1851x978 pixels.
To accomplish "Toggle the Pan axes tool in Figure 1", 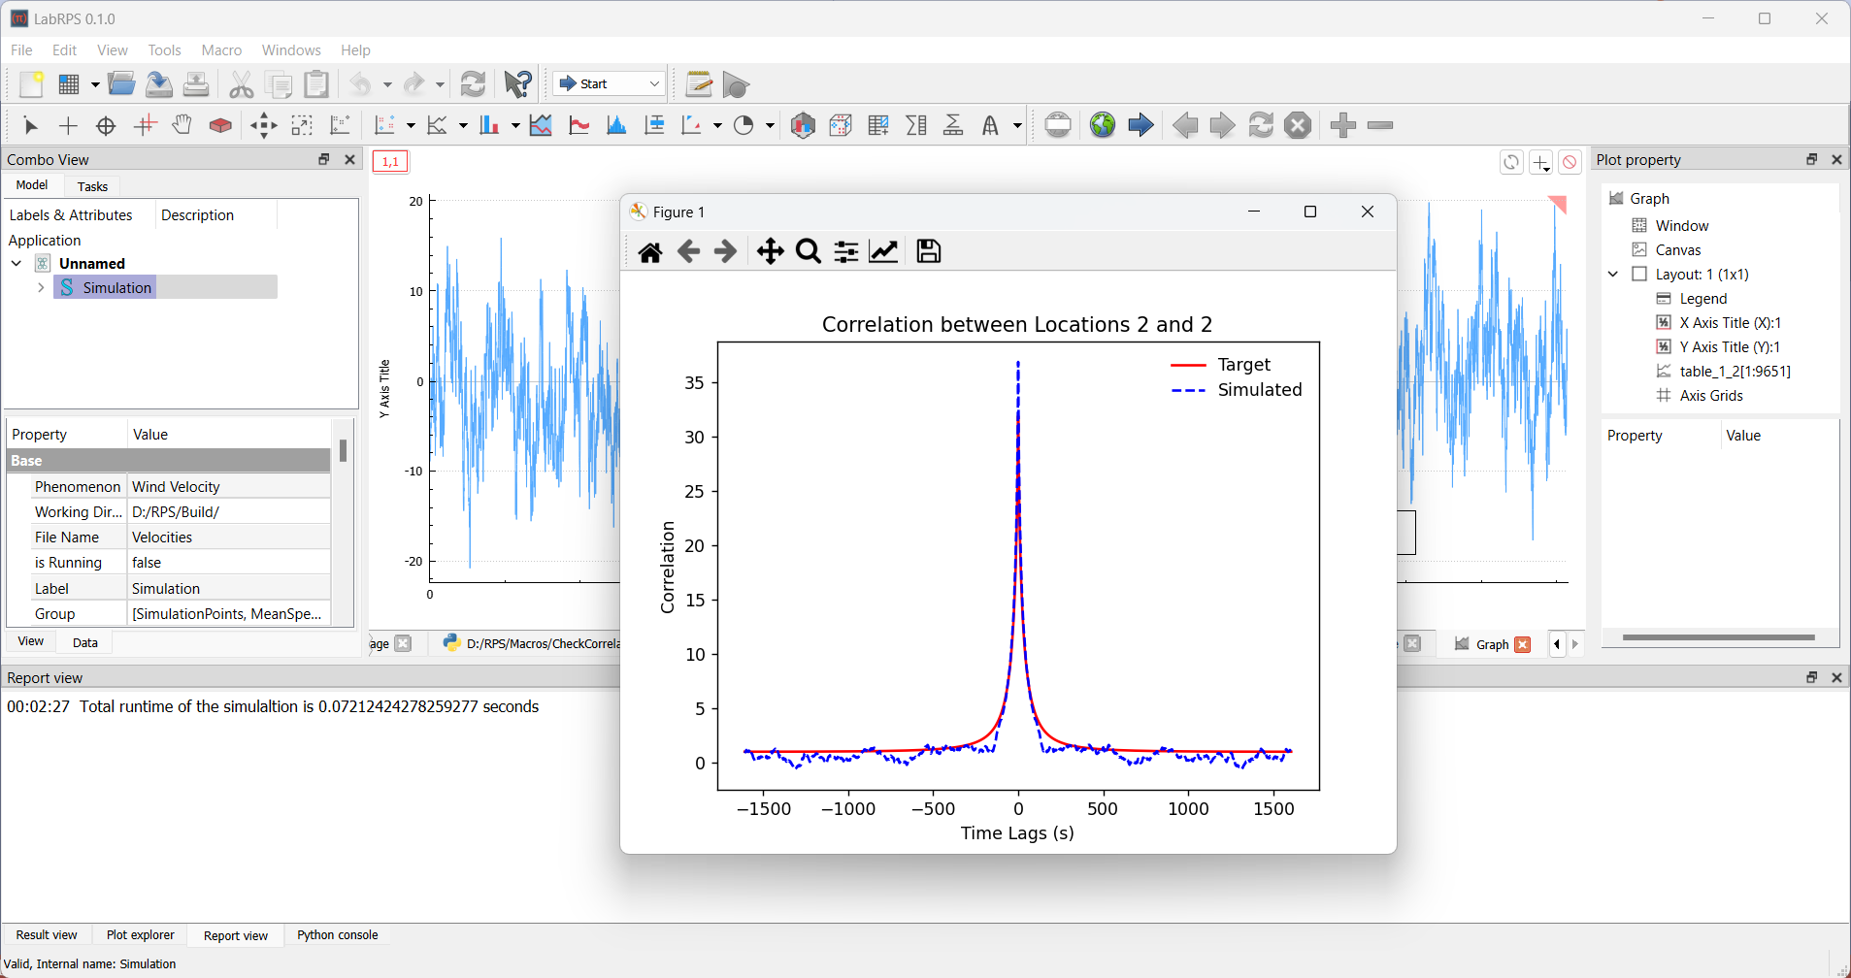I will coord(770,252).
